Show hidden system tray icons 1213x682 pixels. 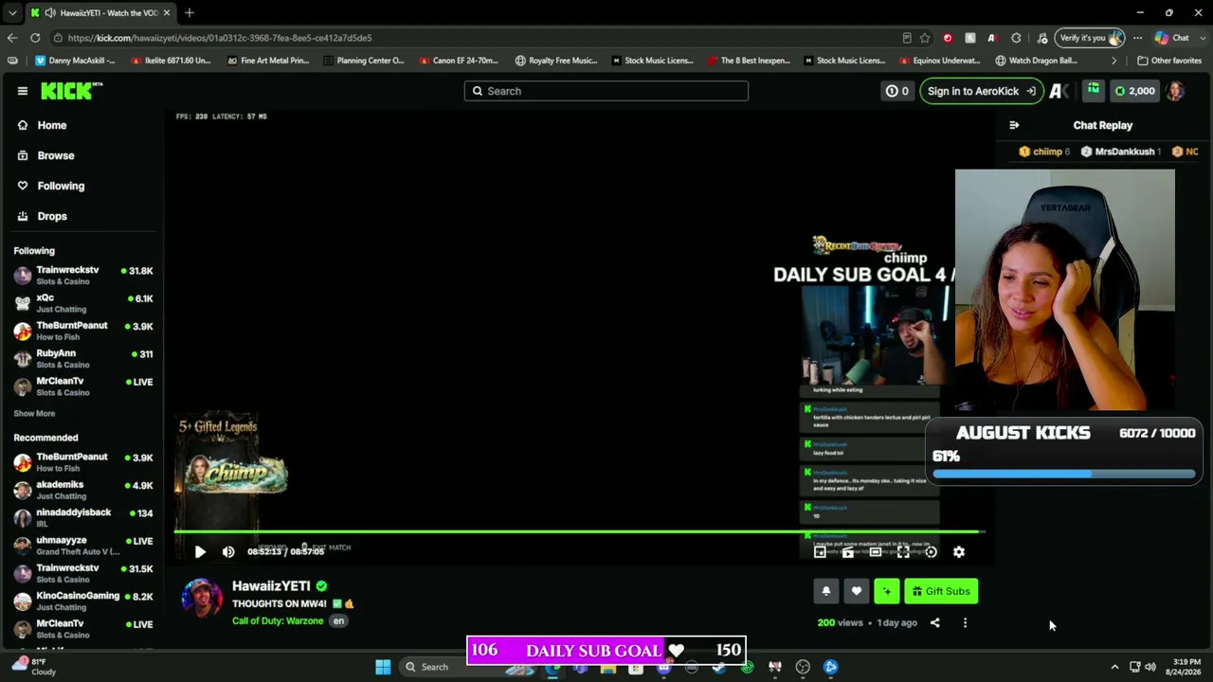coord(1114,667)
